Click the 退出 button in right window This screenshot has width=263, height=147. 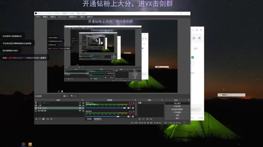click(x=196, y=48)
